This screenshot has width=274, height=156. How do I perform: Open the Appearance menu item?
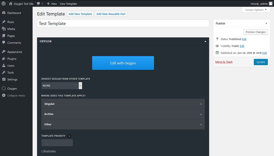15,52
